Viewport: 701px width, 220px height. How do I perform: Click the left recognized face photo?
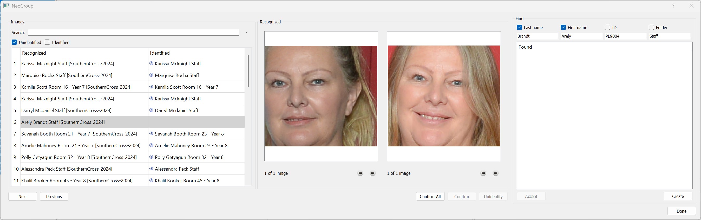tap(321, 96)
